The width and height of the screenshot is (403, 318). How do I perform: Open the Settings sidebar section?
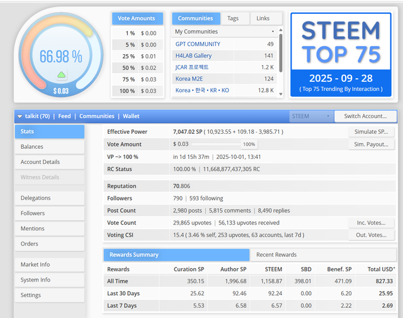pos(50,295)
